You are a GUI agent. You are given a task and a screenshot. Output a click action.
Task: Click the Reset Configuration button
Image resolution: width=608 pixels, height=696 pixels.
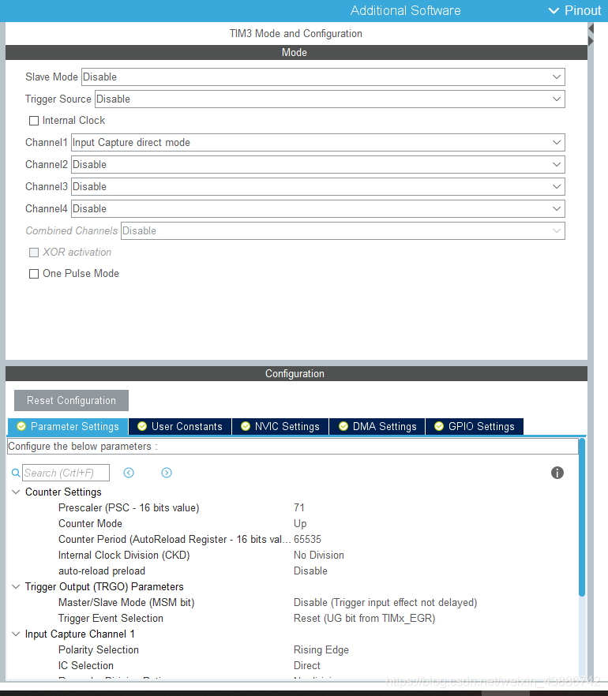(x=72, y=400)
